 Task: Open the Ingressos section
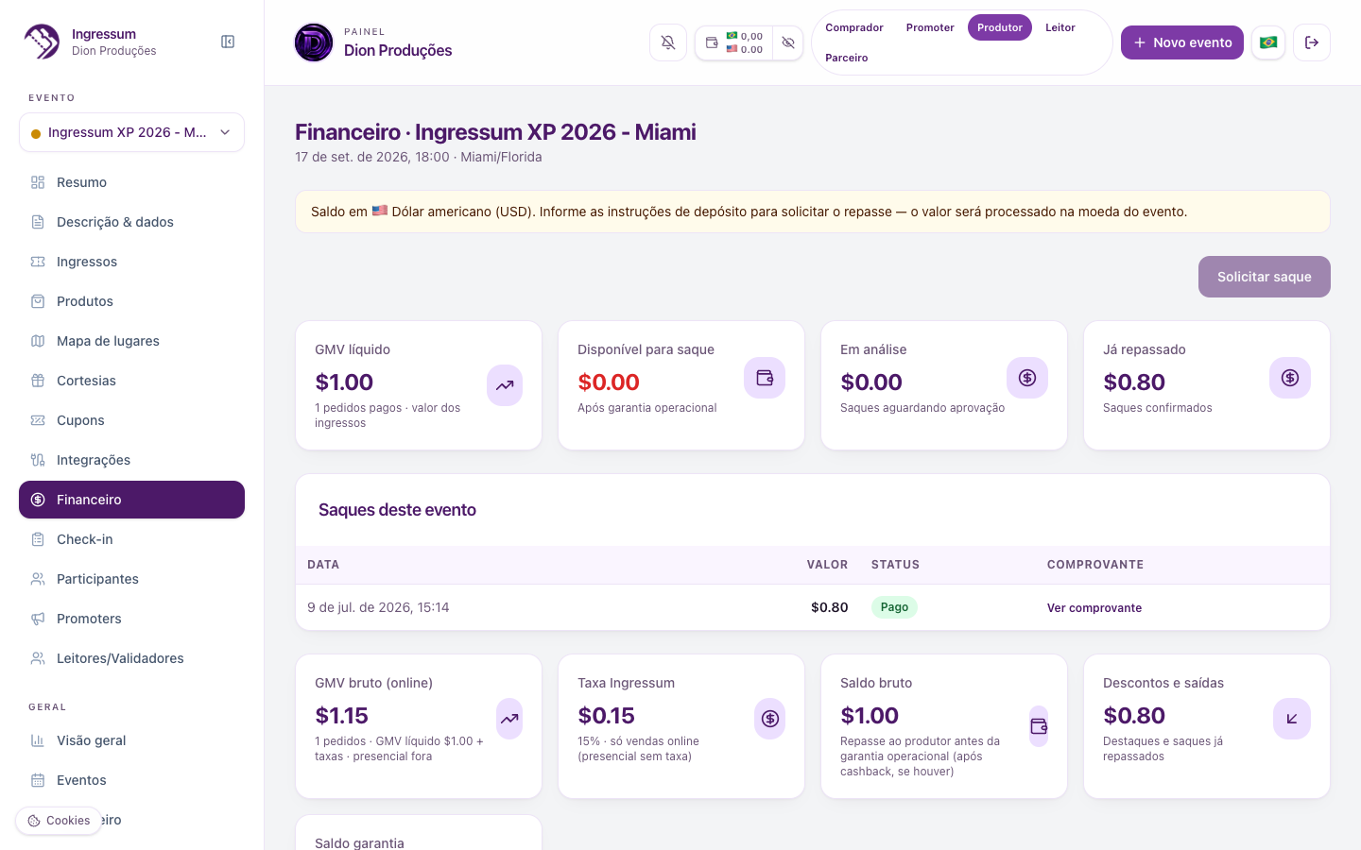(x=131, y=262)
